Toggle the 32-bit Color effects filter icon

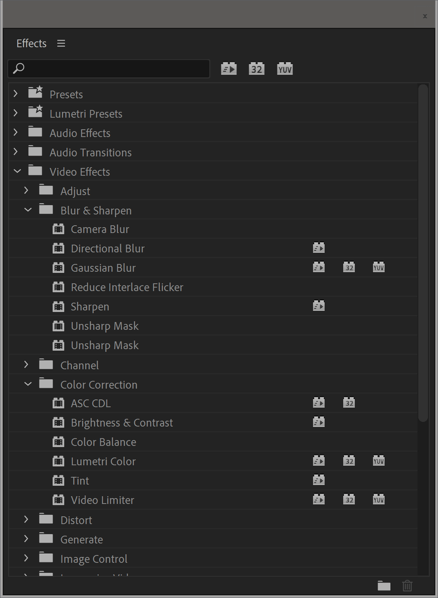[256, 68]
